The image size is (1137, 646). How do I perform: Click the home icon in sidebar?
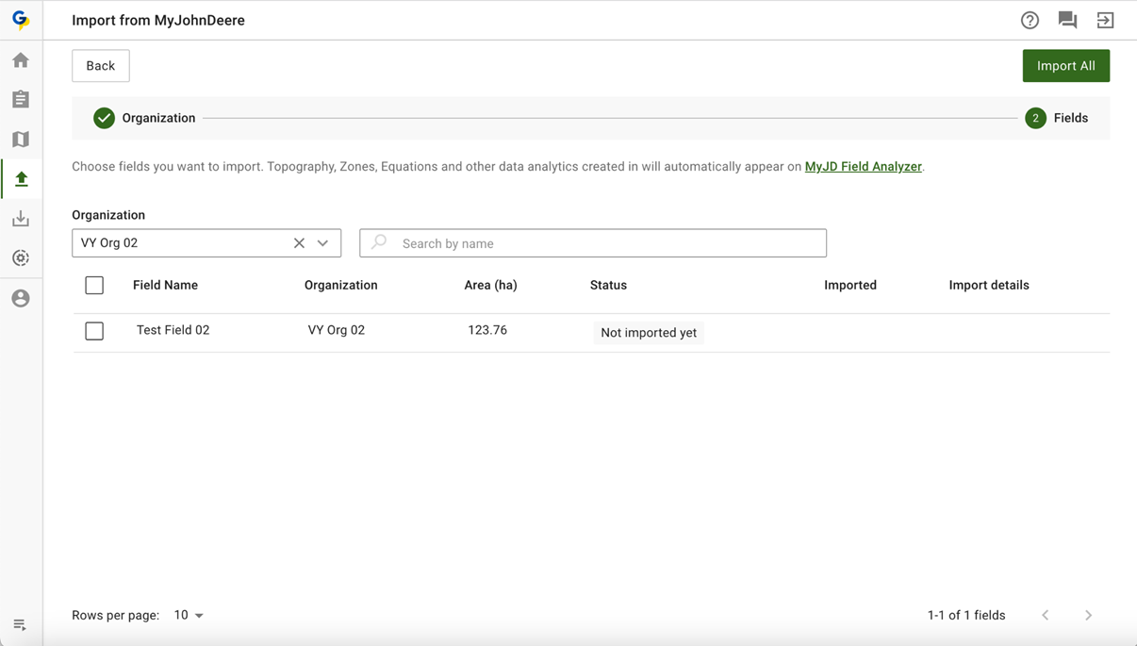(x=21, y=60)
